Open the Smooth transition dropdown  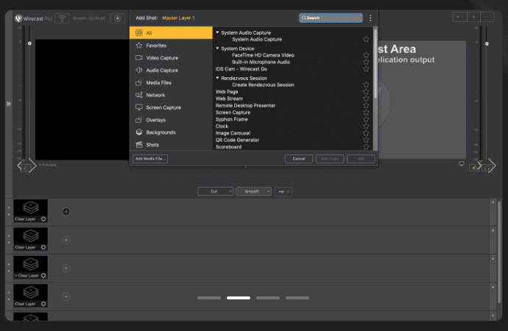[253, 191]
